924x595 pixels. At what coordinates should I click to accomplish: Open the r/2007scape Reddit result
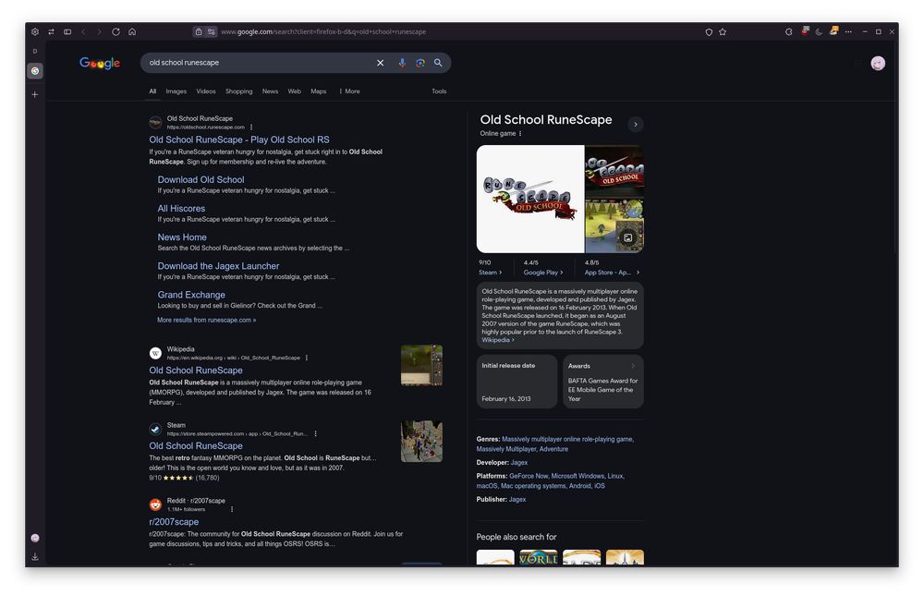coord(174,522)
